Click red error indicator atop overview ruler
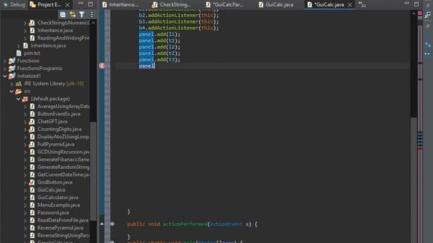This screenshot has width=433, height=243. point(419,13)
